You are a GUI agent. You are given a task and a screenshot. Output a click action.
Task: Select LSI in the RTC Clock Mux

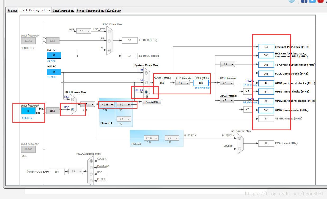(109, 50)
